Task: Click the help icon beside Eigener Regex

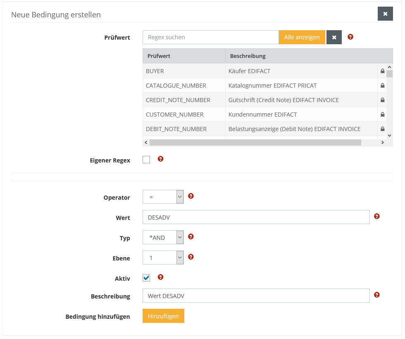Action: (161, 159)
